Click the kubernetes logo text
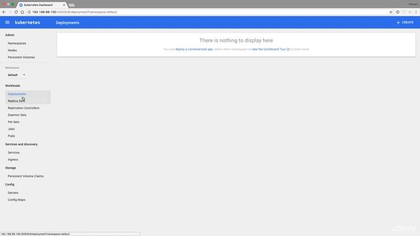 (28, 22)
